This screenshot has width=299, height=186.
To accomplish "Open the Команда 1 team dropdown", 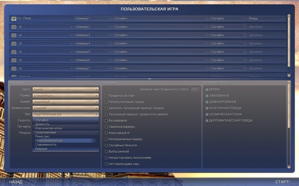I will pos(92,19).
